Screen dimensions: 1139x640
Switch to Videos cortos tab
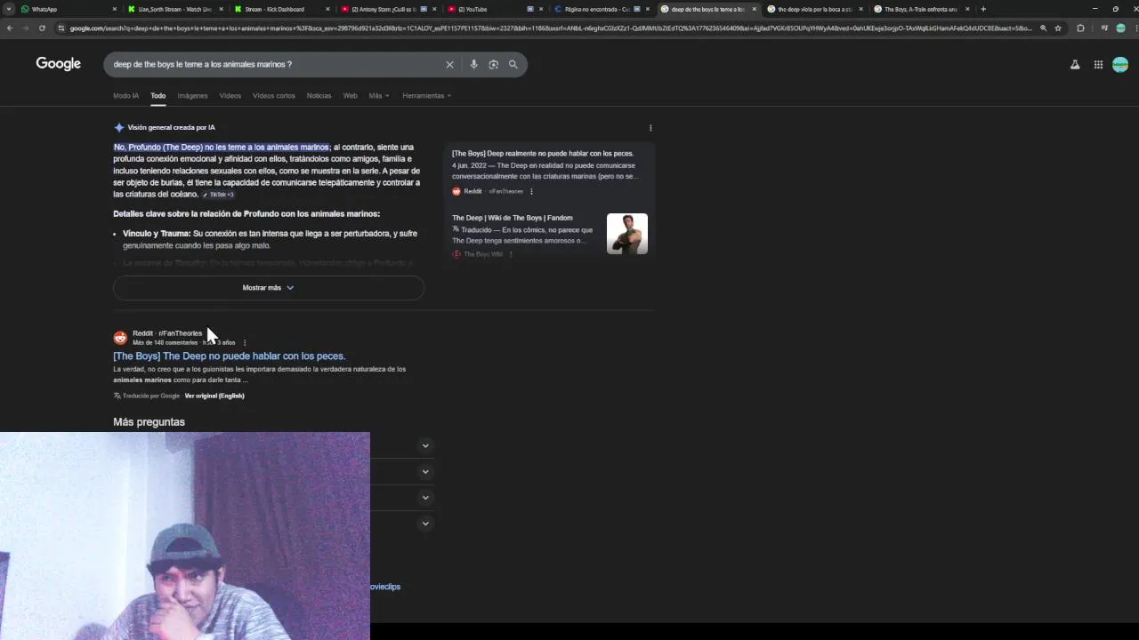point(273,95)
